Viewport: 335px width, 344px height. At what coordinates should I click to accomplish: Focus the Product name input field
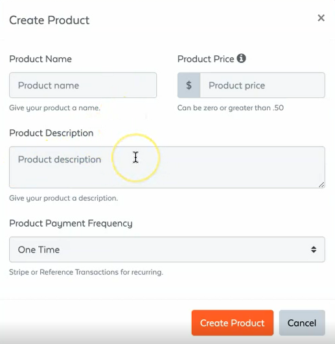[83, 85]
